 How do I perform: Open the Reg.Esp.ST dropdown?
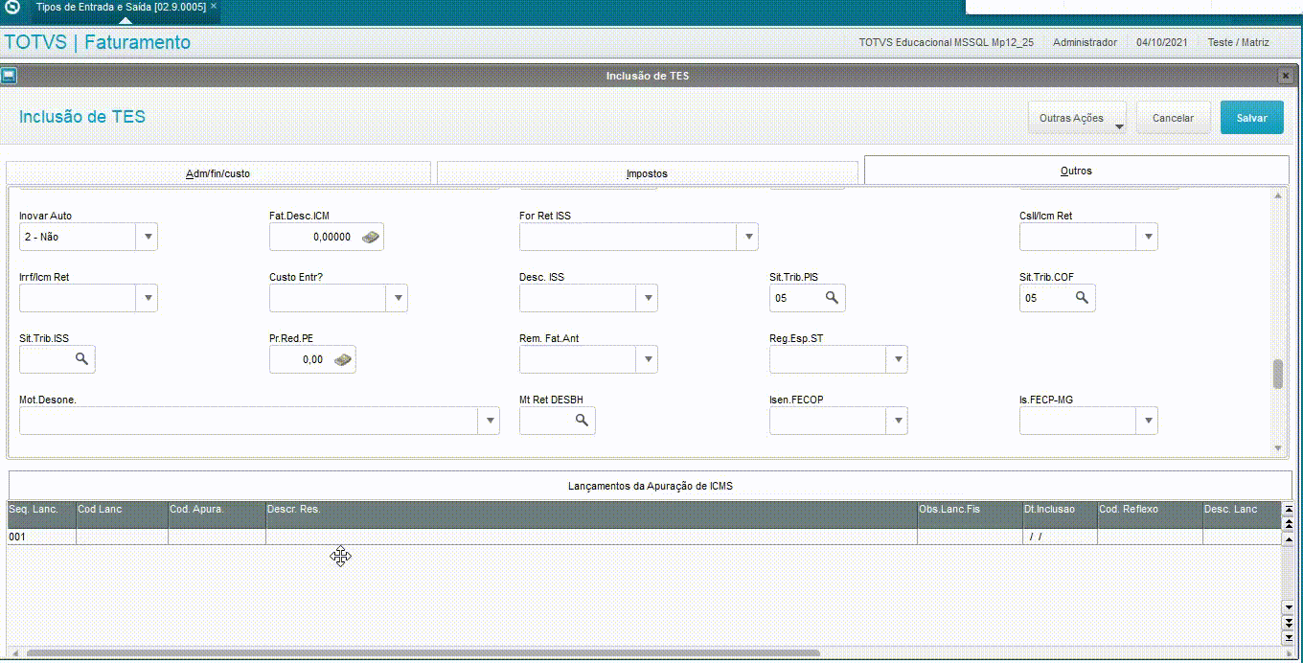coord(896,359)
